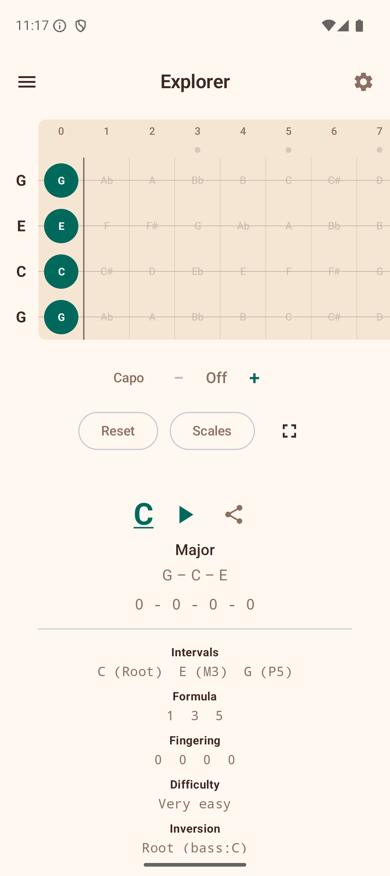Share the C major chord

click(233, 514)
